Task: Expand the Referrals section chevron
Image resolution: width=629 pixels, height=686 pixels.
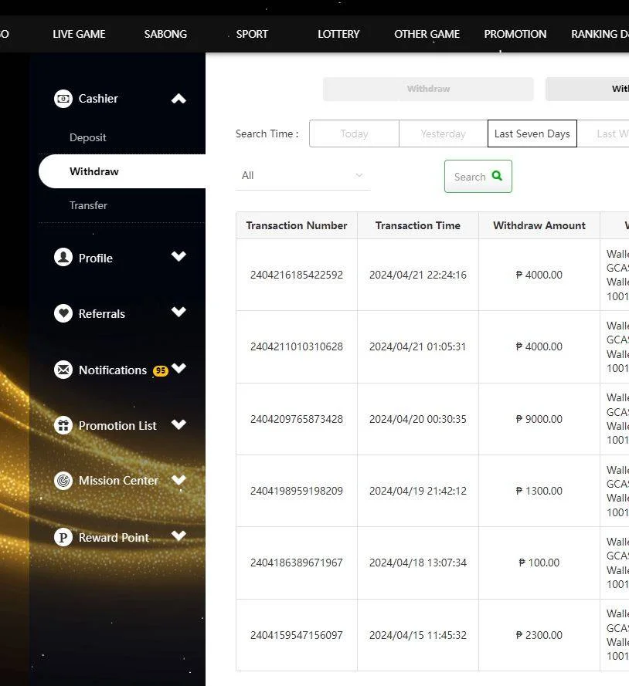Action: pyautogui.click(x=178, y=312)
